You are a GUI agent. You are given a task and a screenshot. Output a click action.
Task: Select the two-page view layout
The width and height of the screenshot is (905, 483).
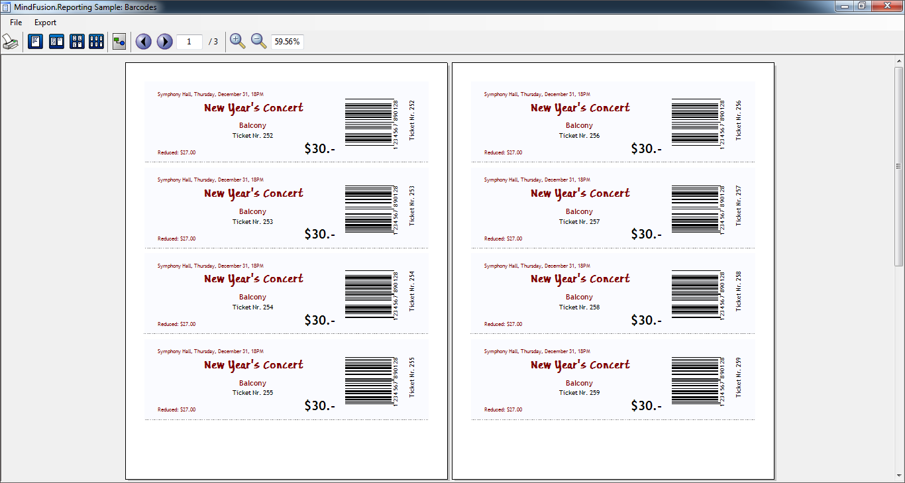(56, 42)
